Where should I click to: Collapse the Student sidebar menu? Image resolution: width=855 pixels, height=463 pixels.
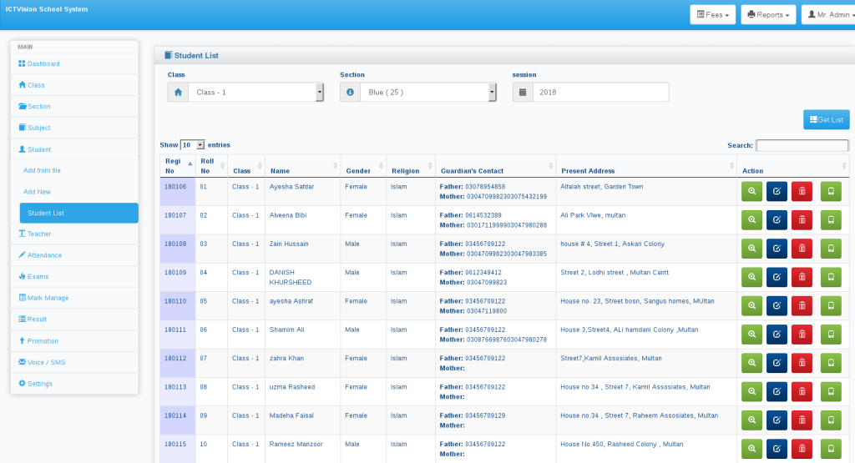[74, 149]
